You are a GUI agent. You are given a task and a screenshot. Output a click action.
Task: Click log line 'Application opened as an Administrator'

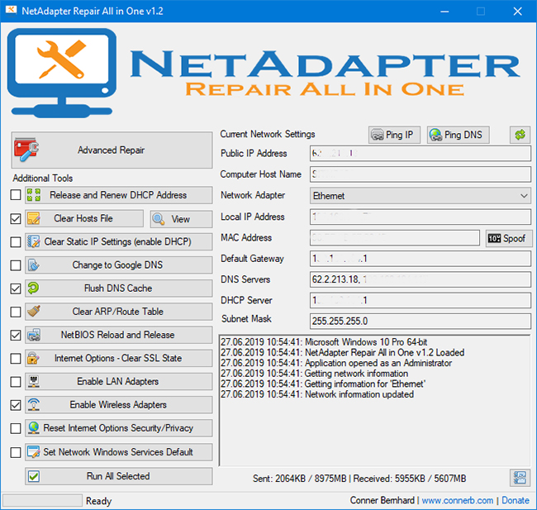coord(336,363)
